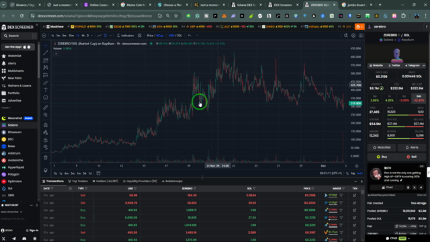Open the Bubblemaps tab
The image size is (430, 242).
[172, 182]
